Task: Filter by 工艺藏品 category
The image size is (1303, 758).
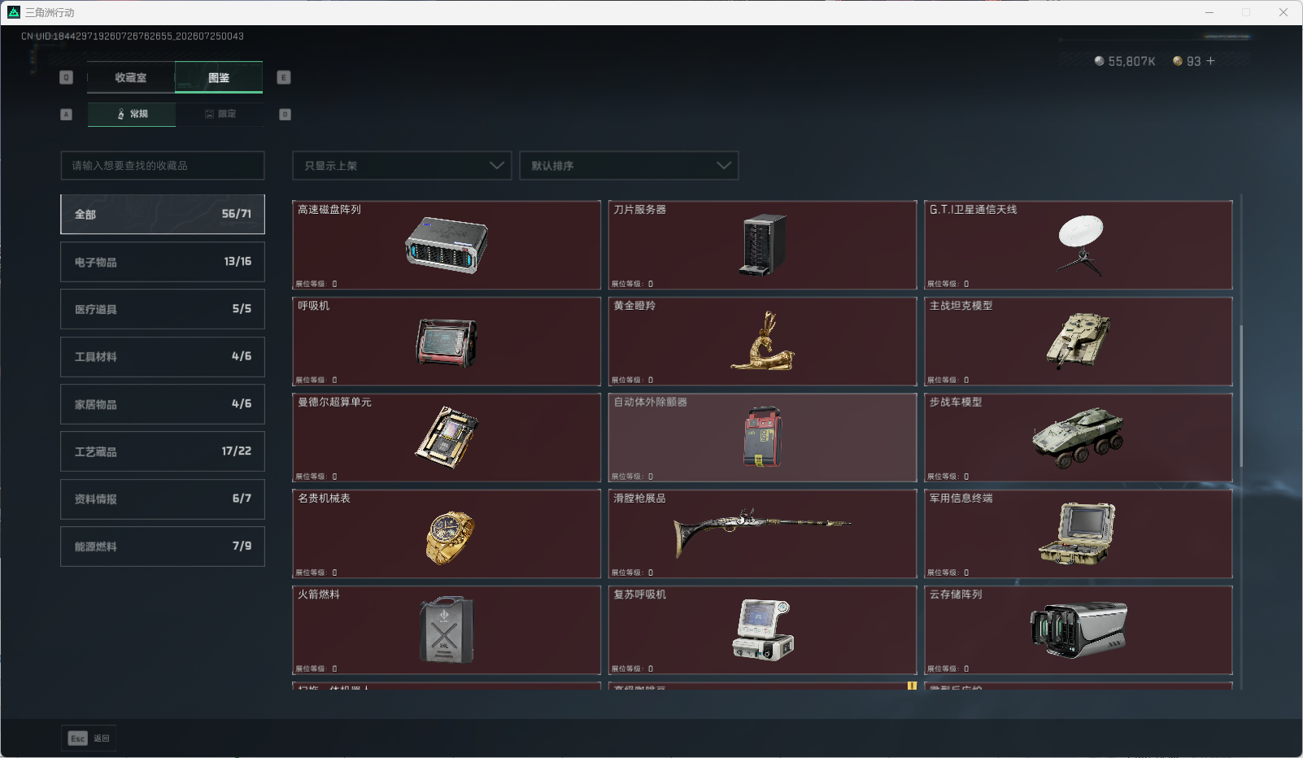Action: [x=163, y=451]
